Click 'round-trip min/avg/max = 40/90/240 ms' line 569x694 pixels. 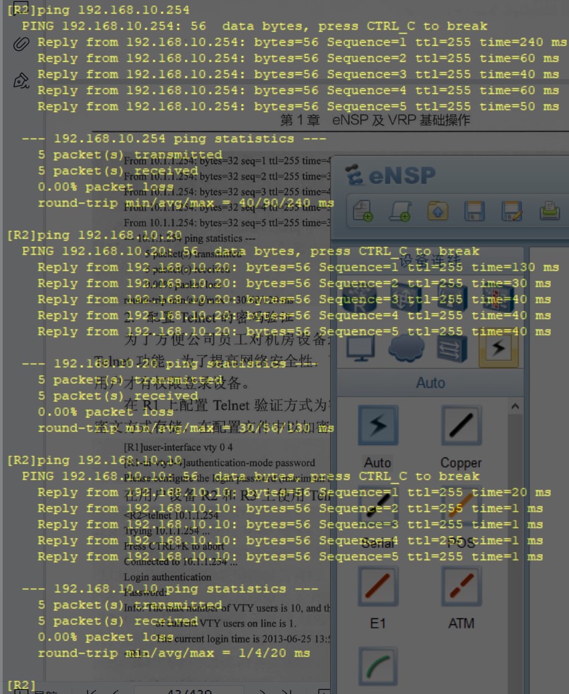pyautogui.click(x=186, y=203)
